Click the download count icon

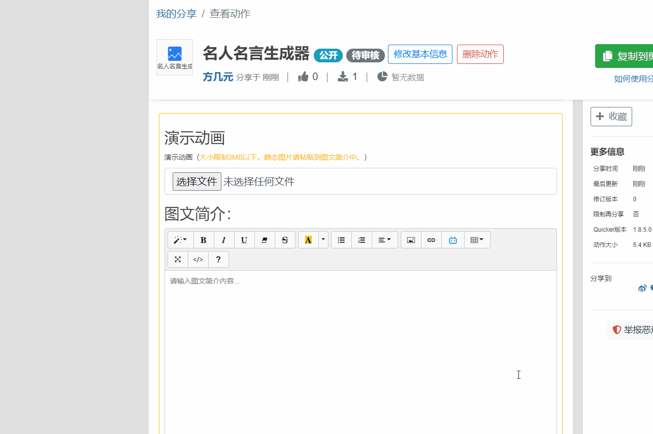343,77
